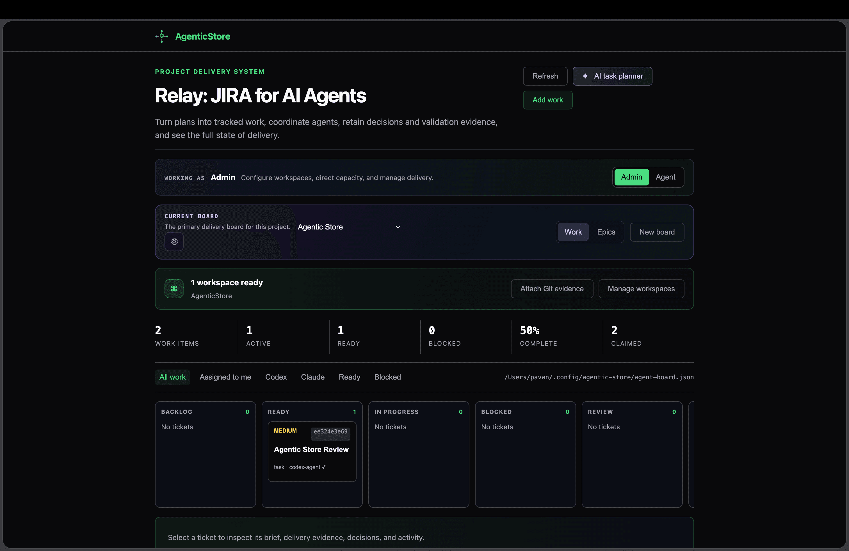The image size is (849, 551).
Task: Click the BACKLOG column header
Action: point(177,412)
